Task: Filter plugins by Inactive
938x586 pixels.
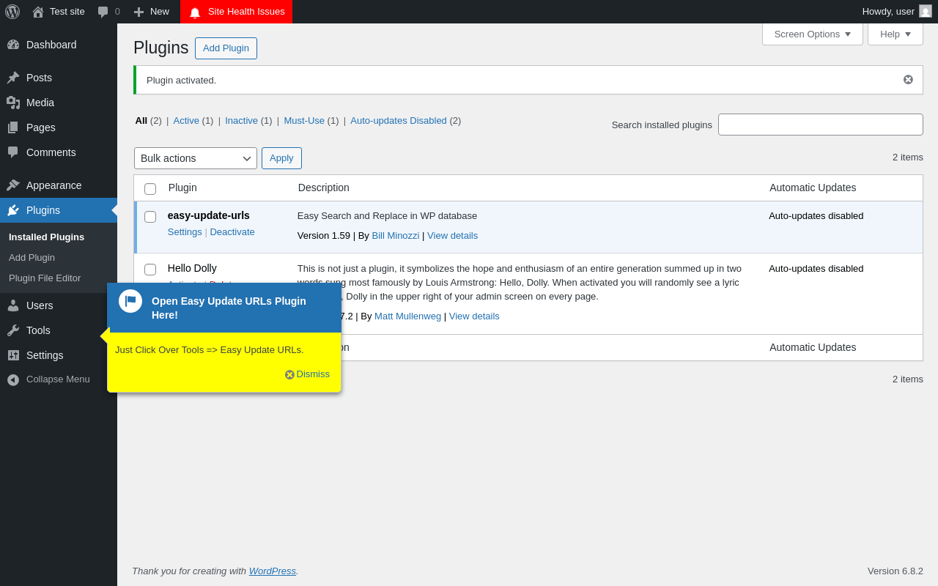Action: pyautogui.click(x=241, y=120)
